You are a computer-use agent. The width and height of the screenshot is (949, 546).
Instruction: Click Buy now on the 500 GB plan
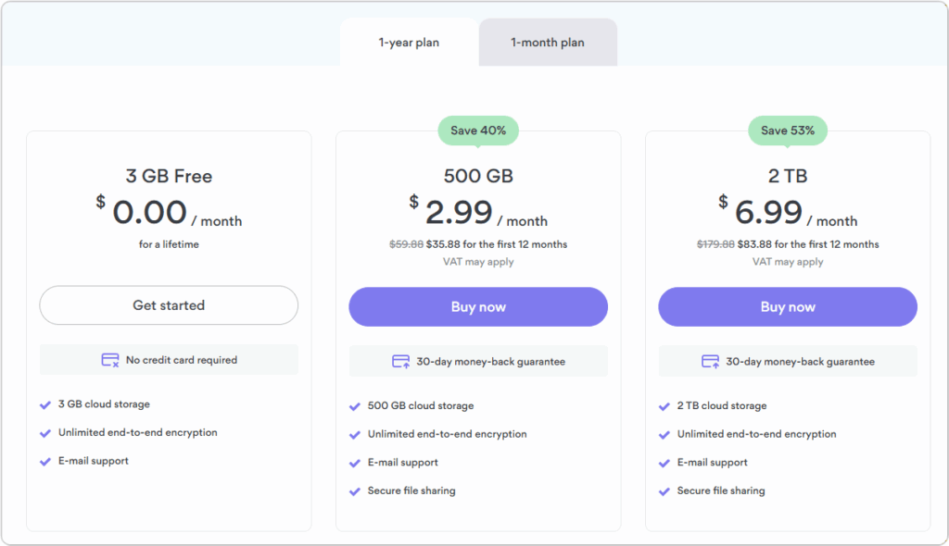point(477,306)
